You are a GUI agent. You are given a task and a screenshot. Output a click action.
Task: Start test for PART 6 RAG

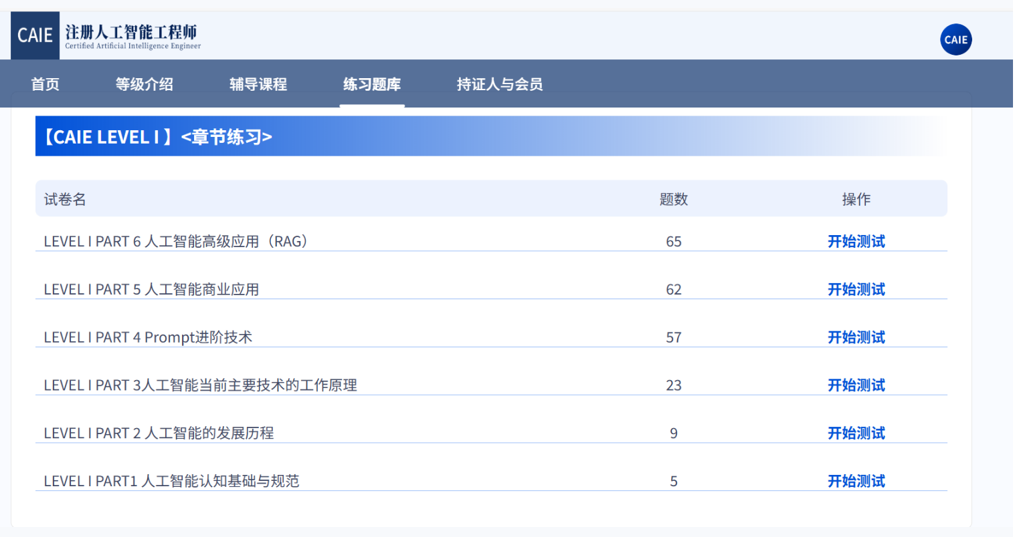[856, 241]
